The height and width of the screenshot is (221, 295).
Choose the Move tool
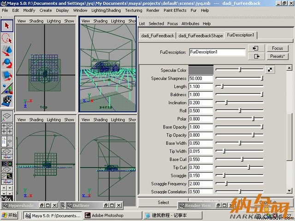[x=7, y=51]
